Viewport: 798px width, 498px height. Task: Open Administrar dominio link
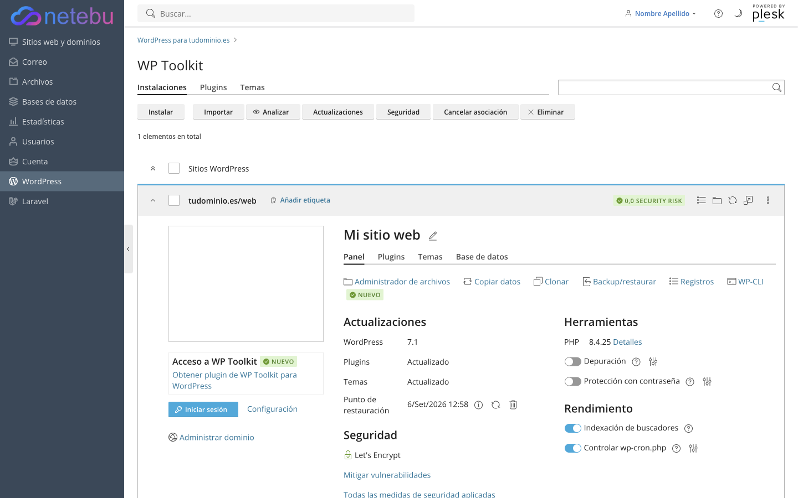click(211, 437)
